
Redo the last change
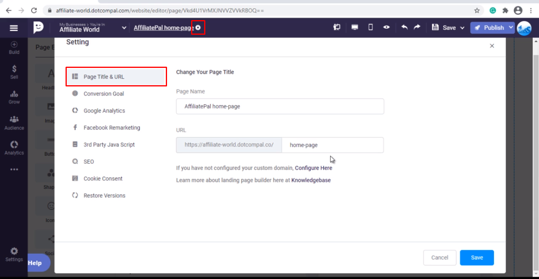click(417, 27)
